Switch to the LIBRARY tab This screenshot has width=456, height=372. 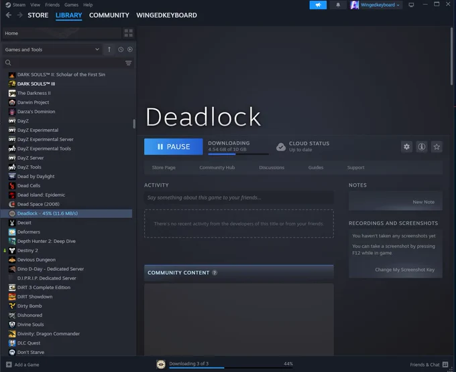68,15
